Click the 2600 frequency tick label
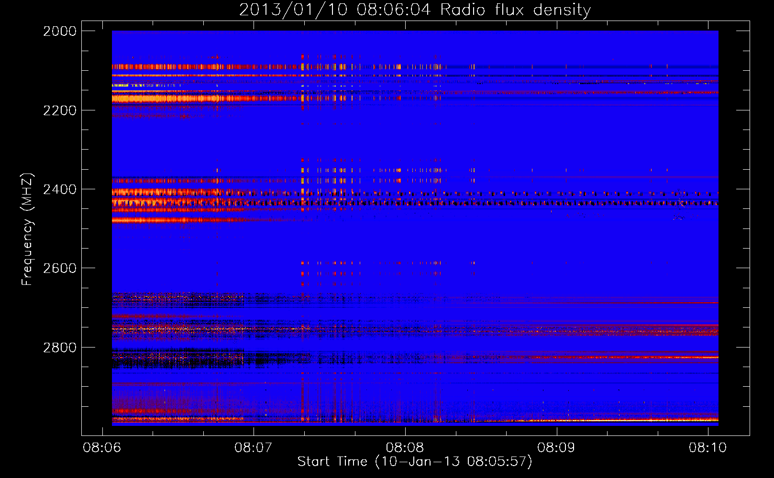The image size is (774, 478). (x=60, y=268)
